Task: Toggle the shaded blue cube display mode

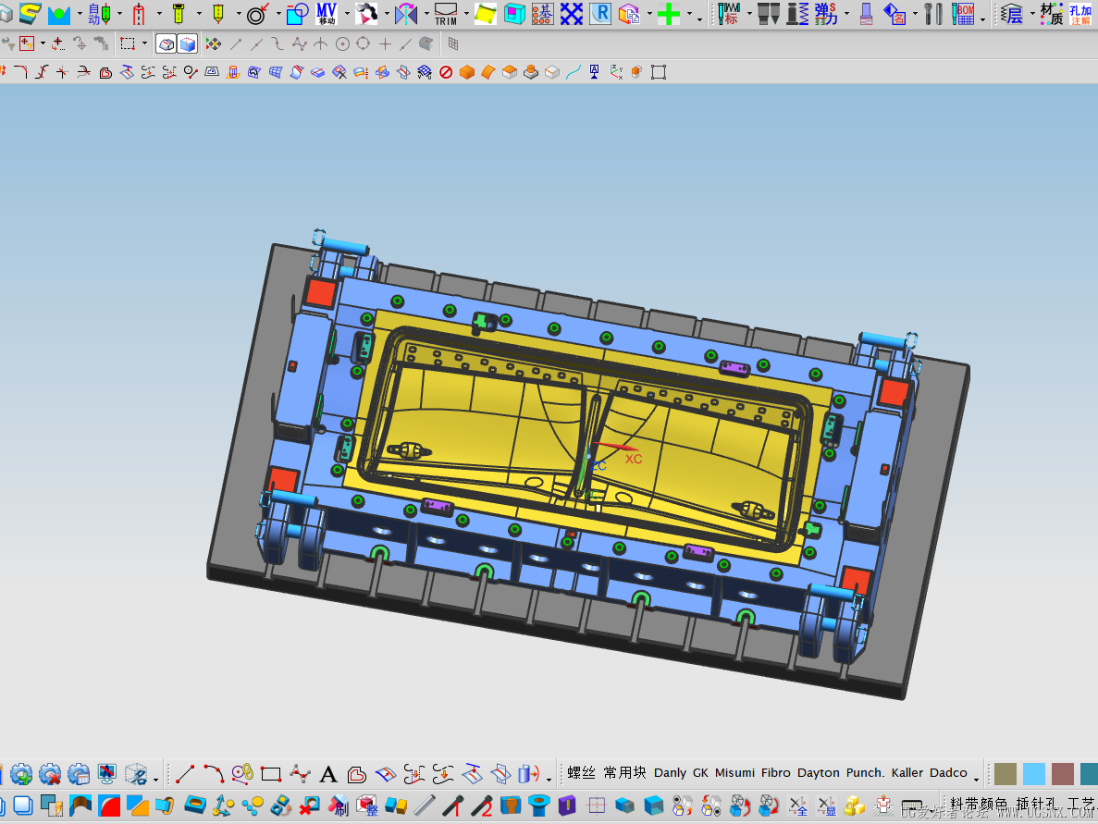Action: click(x=188, y=44)
